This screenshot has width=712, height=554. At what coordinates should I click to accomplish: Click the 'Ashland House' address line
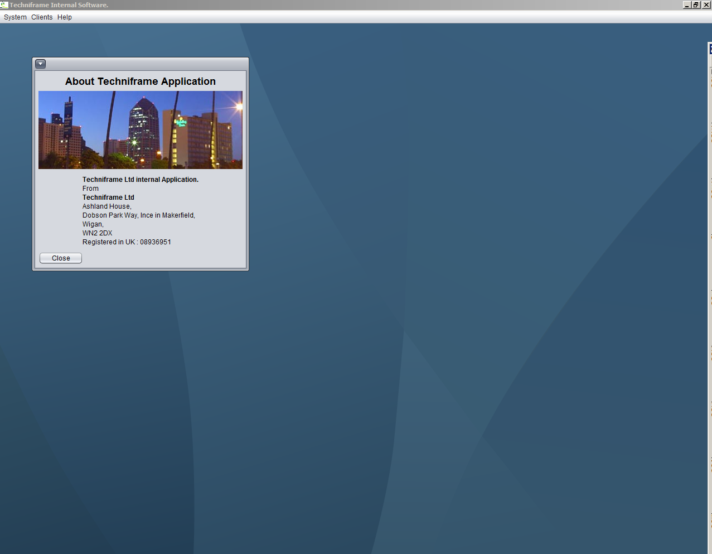(x=106, y=206)
